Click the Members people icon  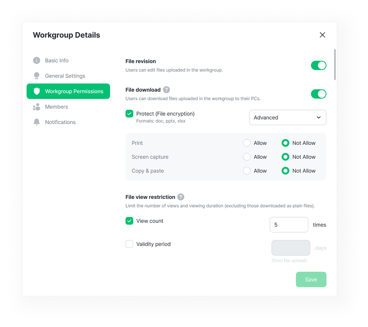click(37, 107)
